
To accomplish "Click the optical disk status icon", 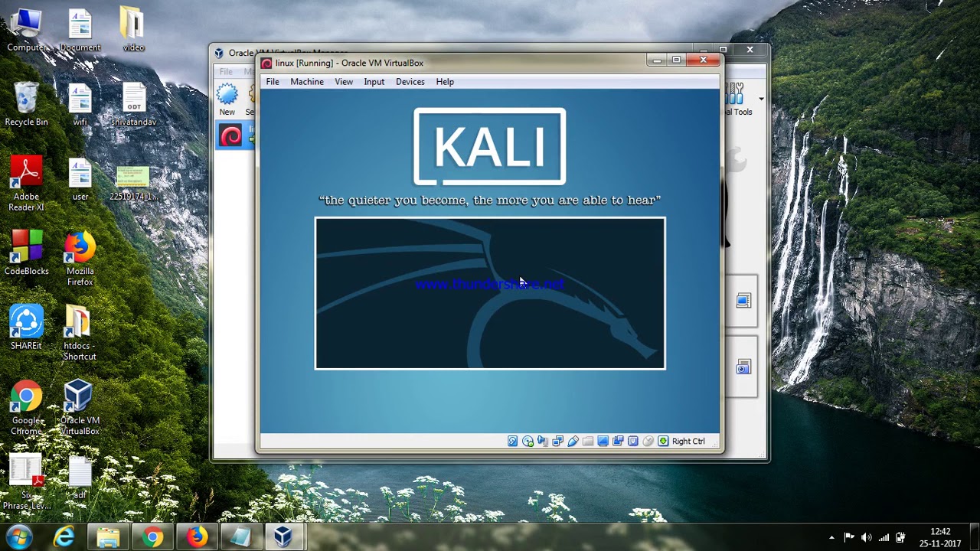I will click(528, 441).
